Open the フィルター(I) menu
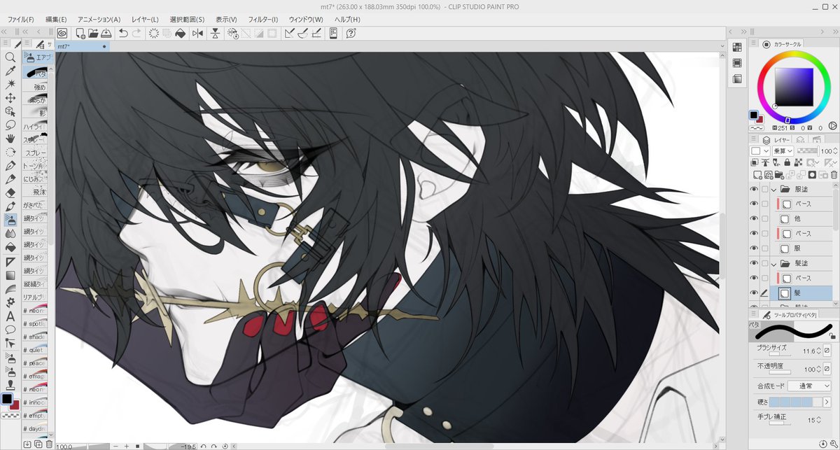 coord(262,20)
